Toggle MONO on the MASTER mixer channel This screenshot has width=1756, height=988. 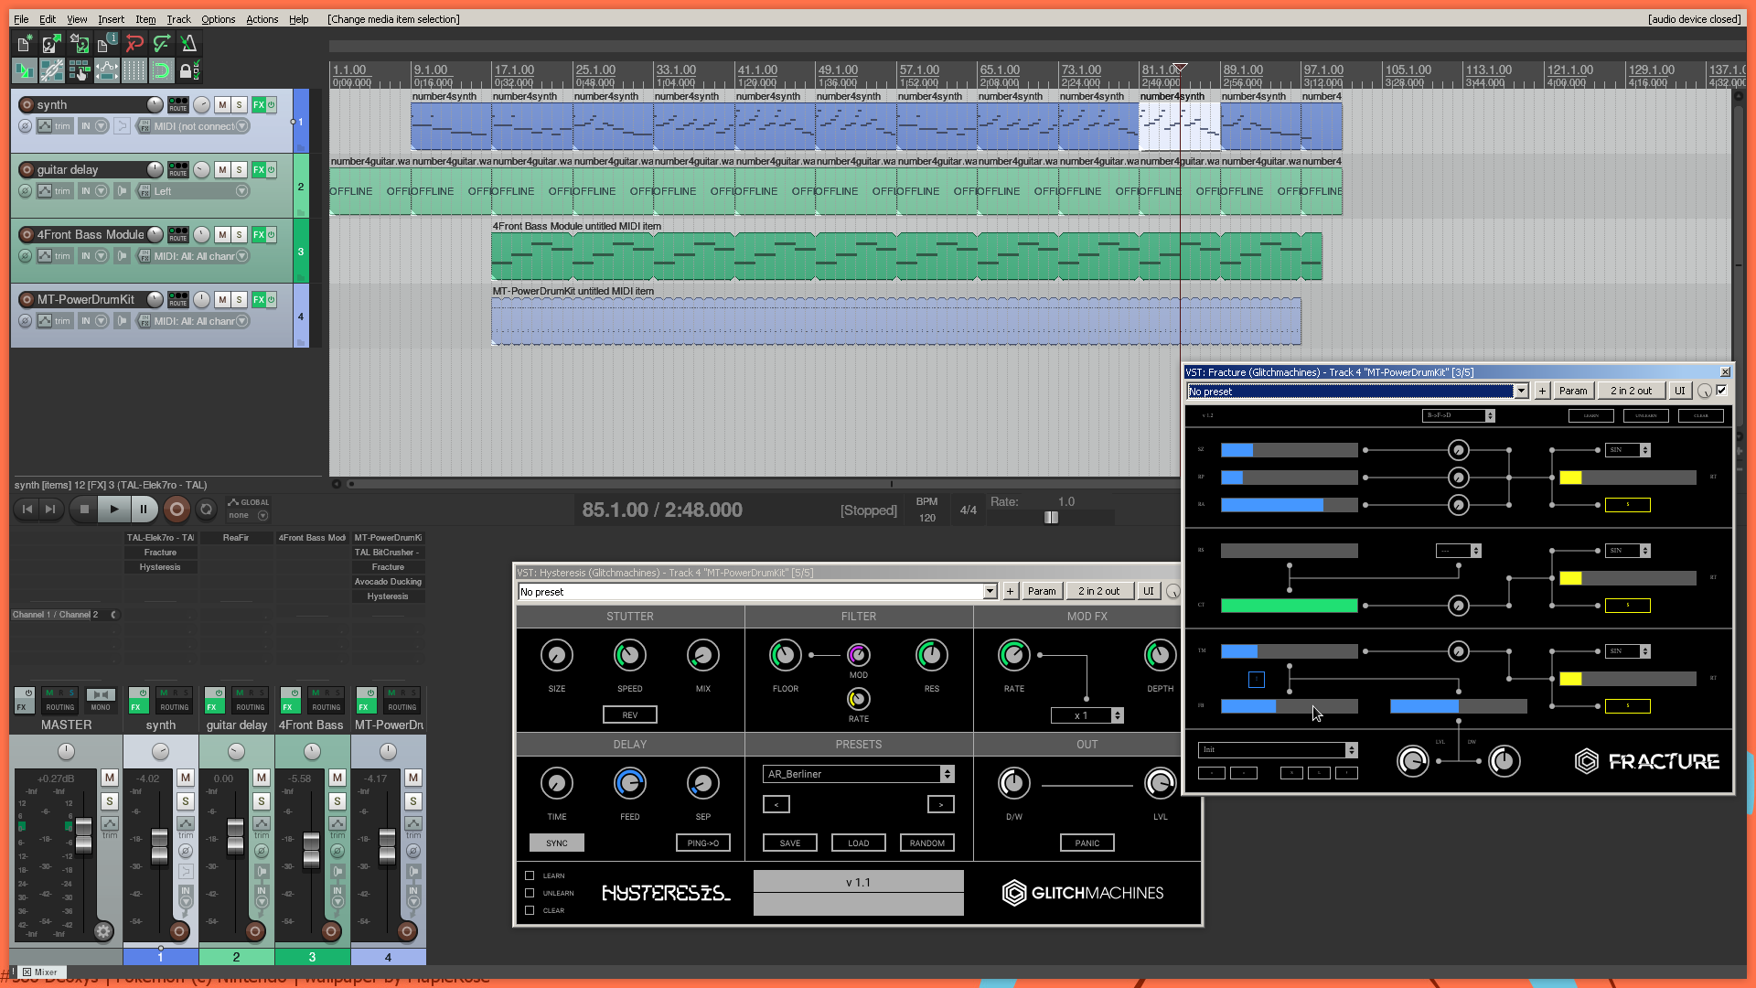point(101,700)
